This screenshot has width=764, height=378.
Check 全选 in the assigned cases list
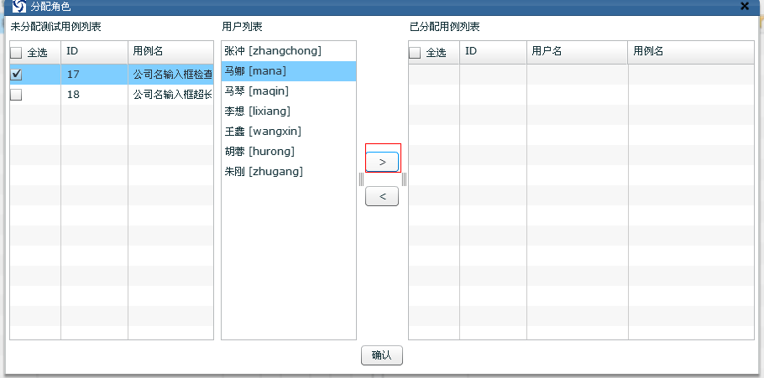(415, 53)
